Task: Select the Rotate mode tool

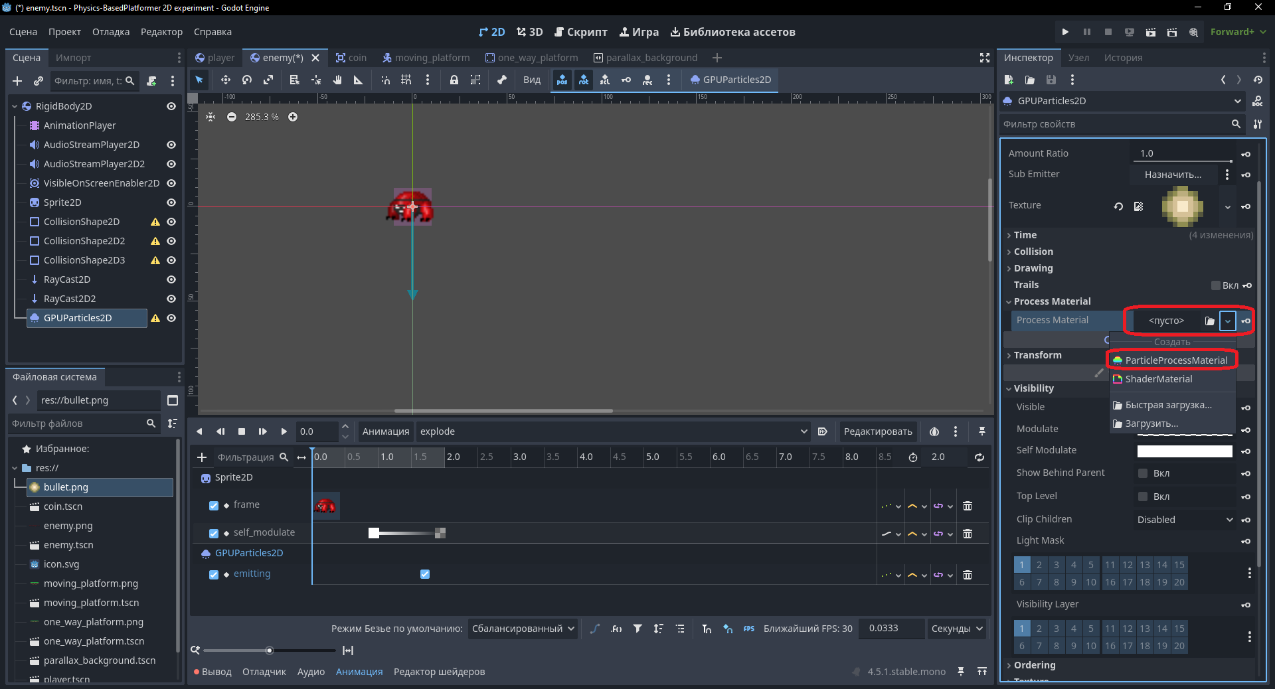Action: [247, 80]
